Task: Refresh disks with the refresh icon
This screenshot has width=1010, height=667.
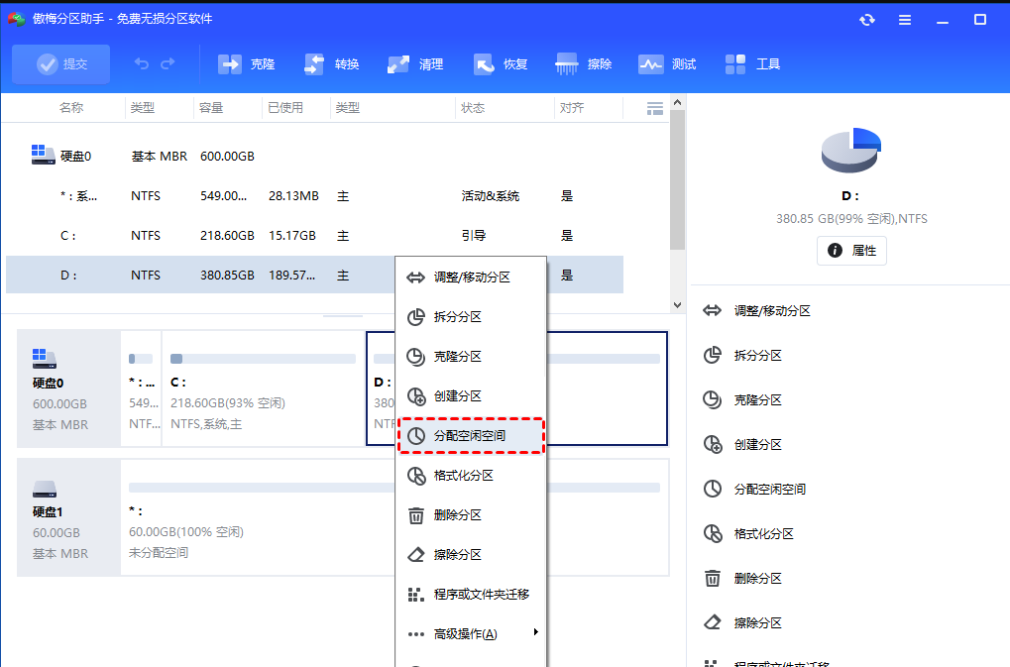Action: (866, 19)
